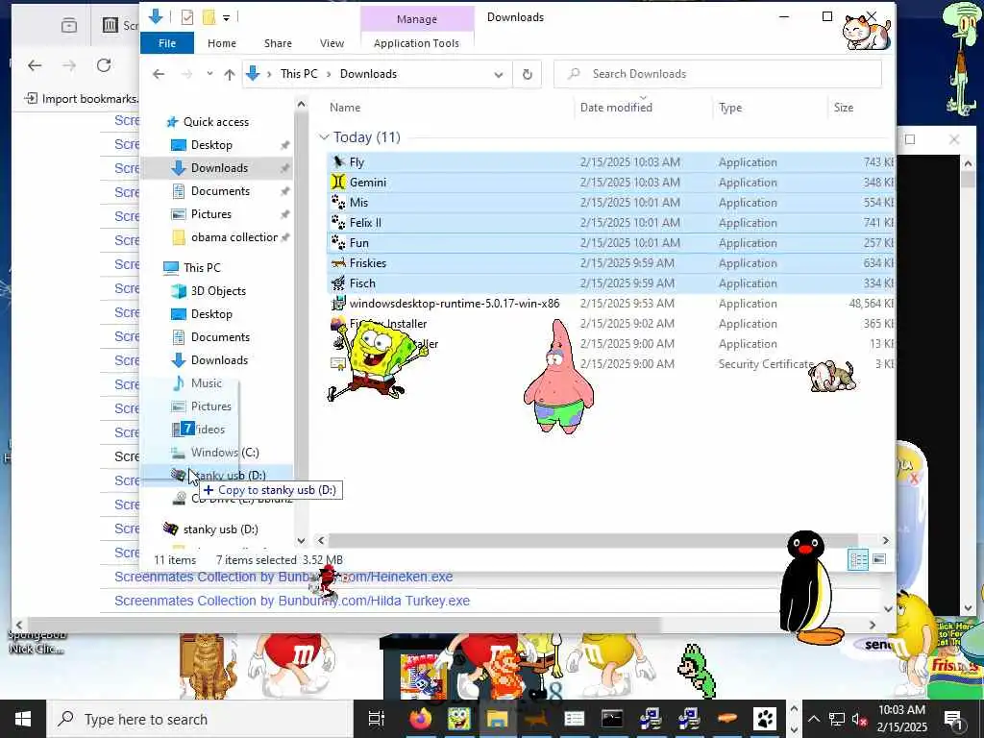Select the Security Certificate file row
984x738 pixels.
tap(610, 364)
